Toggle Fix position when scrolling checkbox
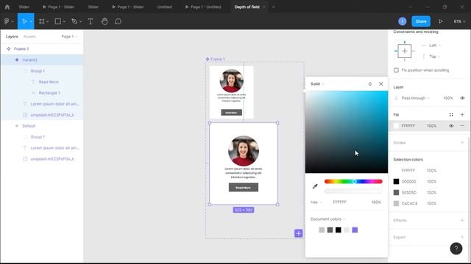471x264 pixels. (396, 70)
